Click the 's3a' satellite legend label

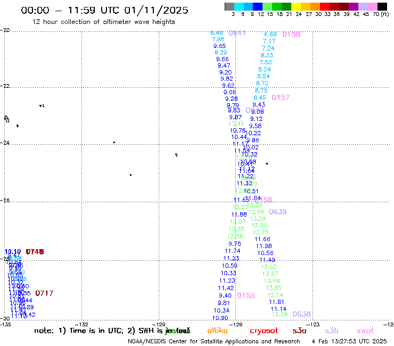(299, 331)
